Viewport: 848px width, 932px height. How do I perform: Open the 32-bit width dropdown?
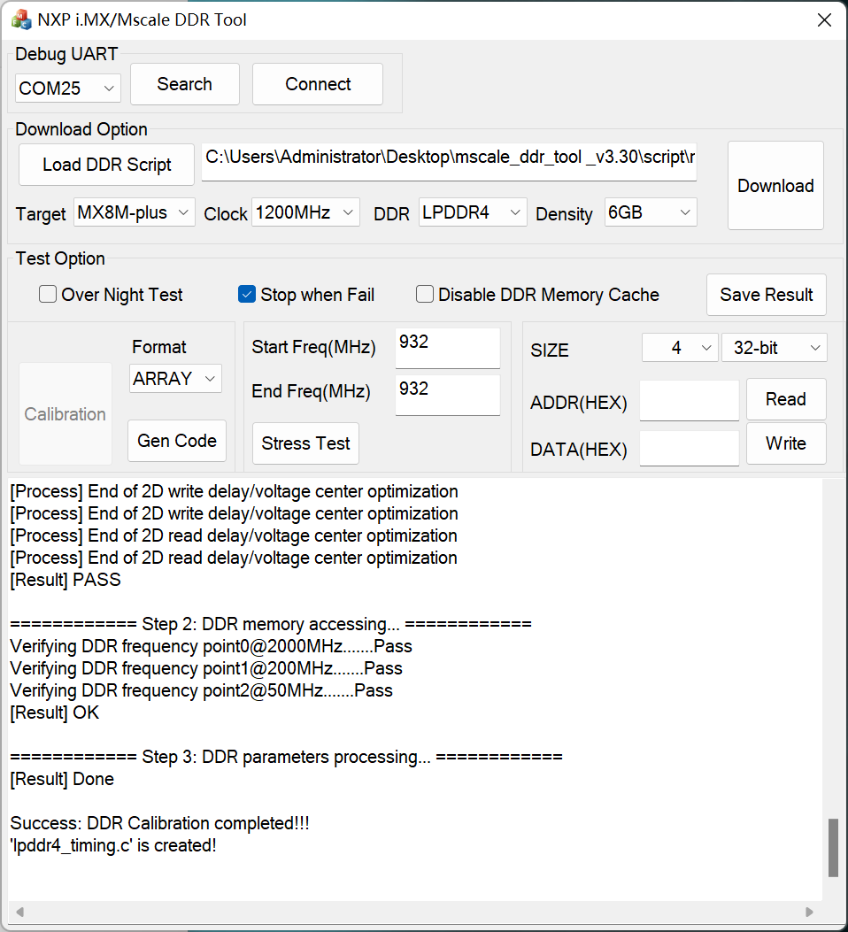pos(775,347)
